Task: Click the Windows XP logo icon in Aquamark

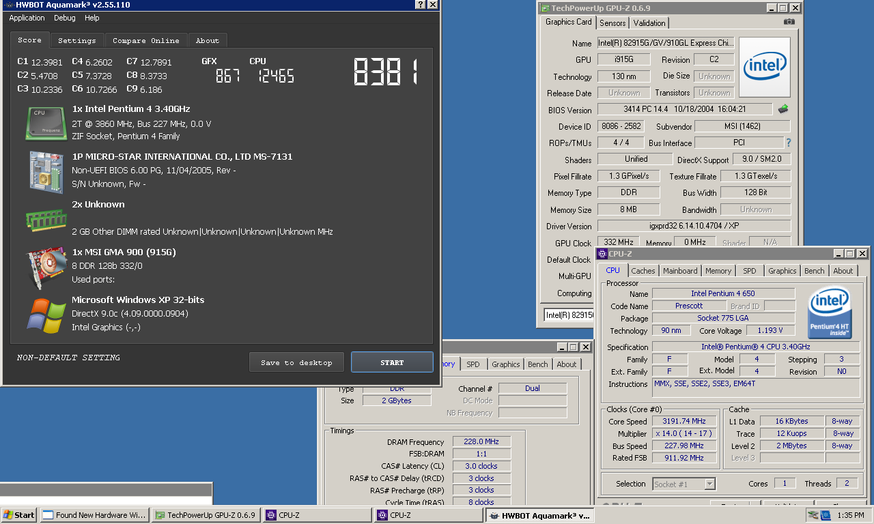Action: 46,315
